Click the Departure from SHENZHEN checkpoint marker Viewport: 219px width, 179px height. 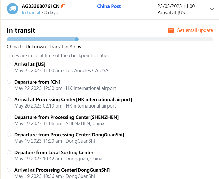9,117
